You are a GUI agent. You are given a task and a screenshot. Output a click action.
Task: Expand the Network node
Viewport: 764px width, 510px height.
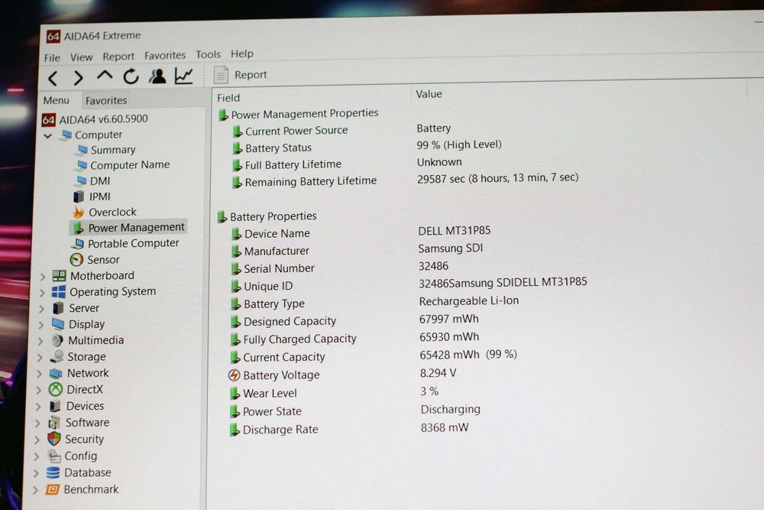tap(40, 374)
